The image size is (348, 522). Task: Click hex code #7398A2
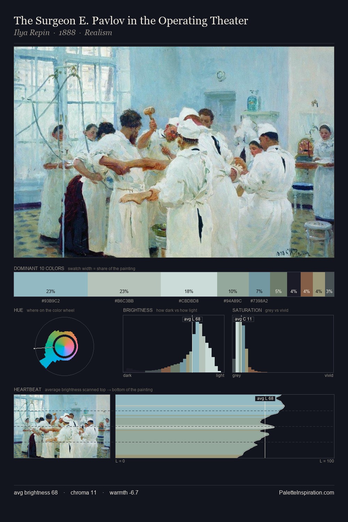tap(259, 301)
